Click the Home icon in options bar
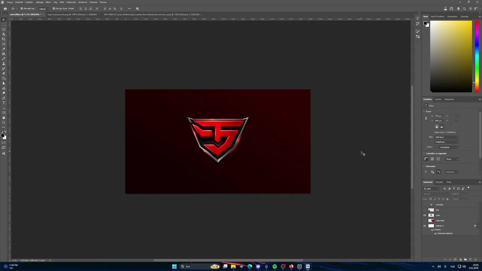Image resolution: width=482 pixels, height=271 pixels. pyautogui.click(x=5, y=9)
